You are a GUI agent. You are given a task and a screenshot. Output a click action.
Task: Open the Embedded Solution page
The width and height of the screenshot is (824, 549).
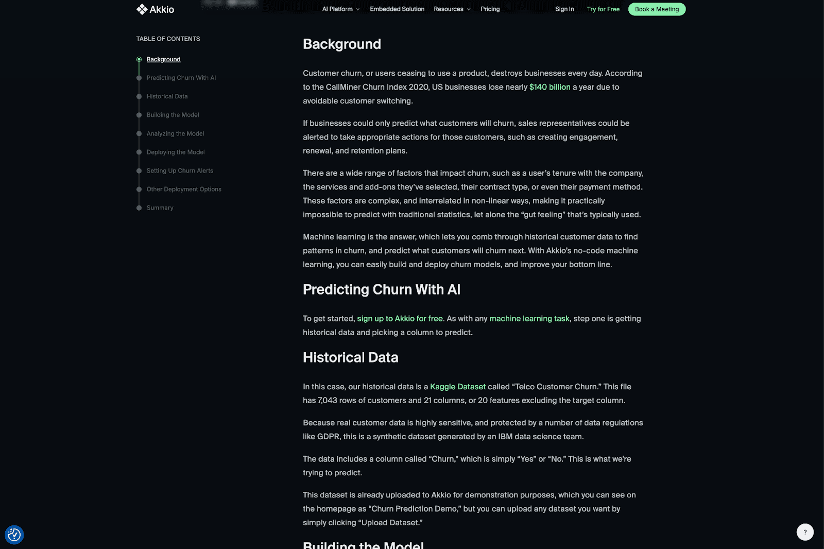point(397,9)
